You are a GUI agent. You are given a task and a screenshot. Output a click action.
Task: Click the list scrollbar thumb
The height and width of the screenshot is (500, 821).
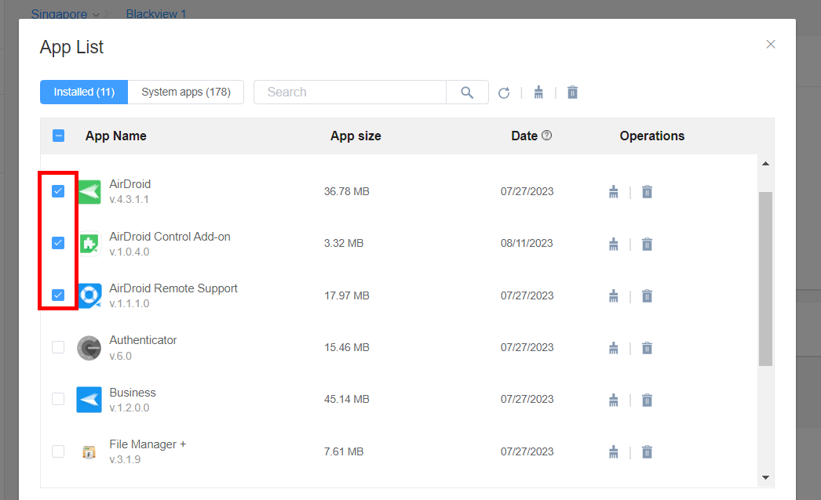pyautogui.click(x=765, y=279)
